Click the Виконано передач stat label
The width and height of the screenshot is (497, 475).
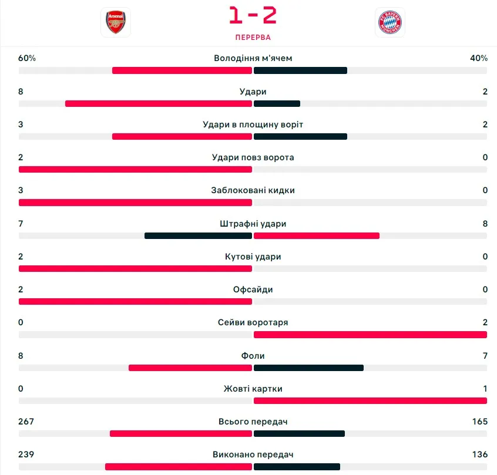(x=253, y=454)
